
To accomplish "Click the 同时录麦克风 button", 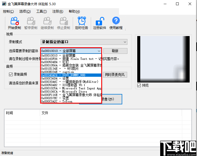I will (115, 75).
